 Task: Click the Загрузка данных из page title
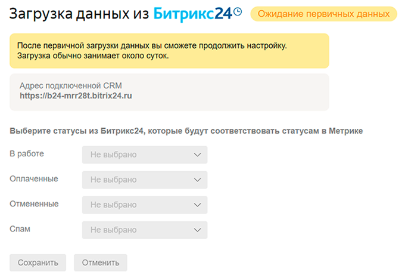point(79,14)
